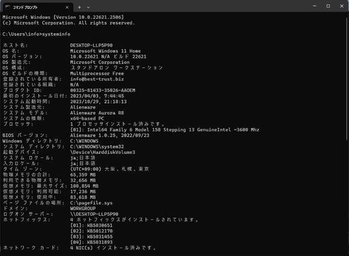Click hotfix entry 'KB5031455'
Screen dimensions: 349x256
pyautogui.click(x=100, y=237)
